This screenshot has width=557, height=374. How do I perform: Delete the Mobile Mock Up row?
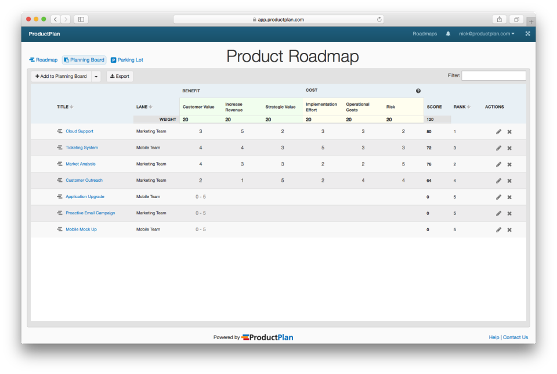pyautogui.click(x=509, y=229)
